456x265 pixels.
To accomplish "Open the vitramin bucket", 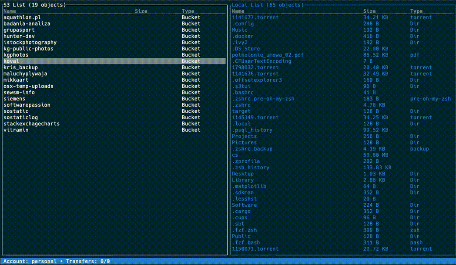I will (16, 130).
